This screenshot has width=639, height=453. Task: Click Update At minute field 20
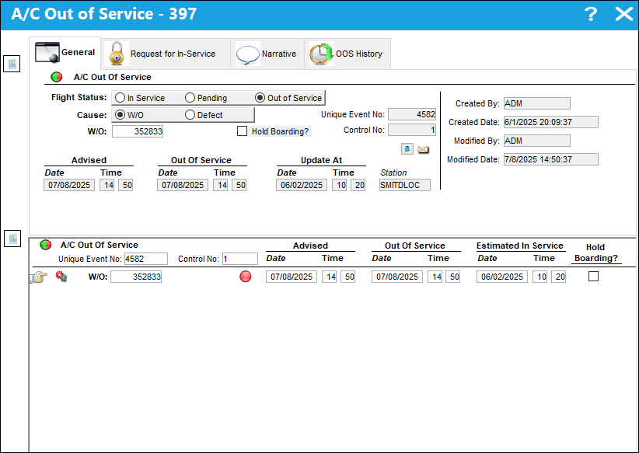coord(358,185)
